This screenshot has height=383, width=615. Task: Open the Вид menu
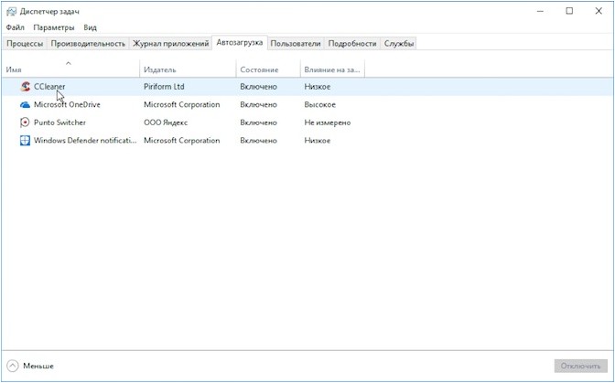coord(90,27)
